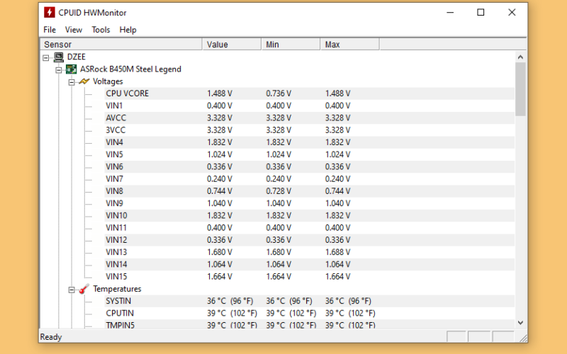Select the VIN6 sensor row
Image resolution: width=567 pixels, height=354 pixels.
[310, 166]
